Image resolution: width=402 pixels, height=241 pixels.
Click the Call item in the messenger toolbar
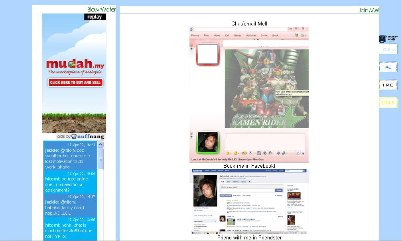[x=227, y=35]
